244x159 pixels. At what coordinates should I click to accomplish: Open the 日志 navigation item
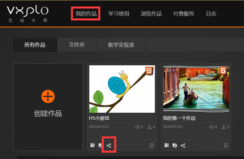coord(211,14)
